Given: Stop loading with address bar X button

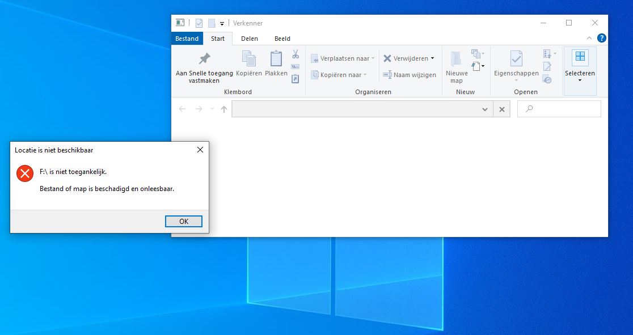Looking at the screenshot, I should 502,109.
